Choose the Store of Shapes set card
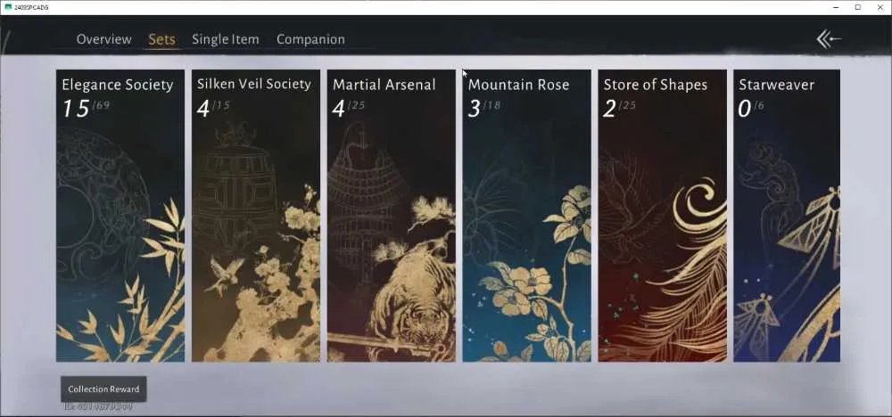The height and width of the screenshot is (417, 892). click(x=662, y=216)
